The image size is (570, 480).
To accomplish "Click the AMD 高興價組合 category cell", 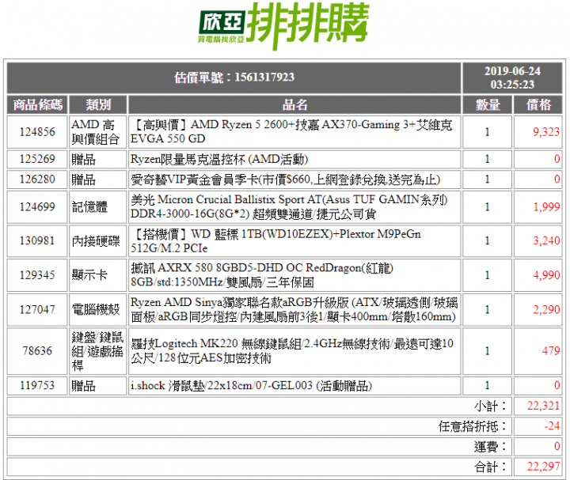I will coord(98,132).
